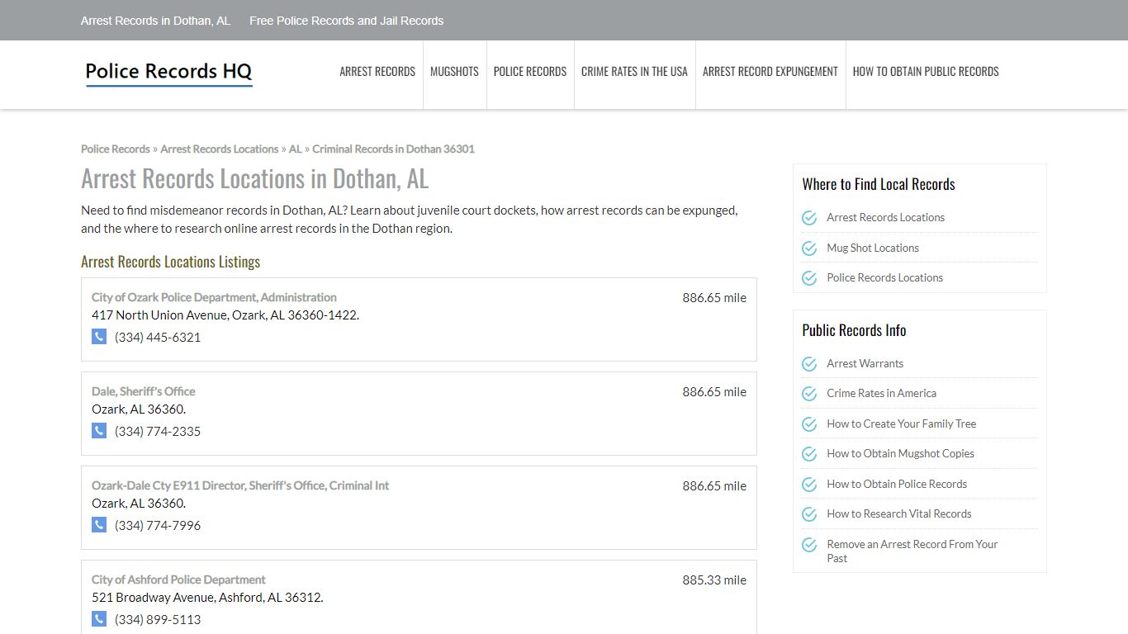
Task: Click the Public Records Info heading
Action: tap(854, 330)
